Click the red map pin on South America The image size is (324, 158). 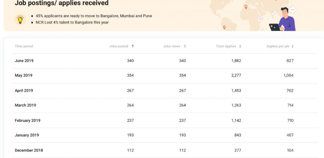tap(224, 27)
